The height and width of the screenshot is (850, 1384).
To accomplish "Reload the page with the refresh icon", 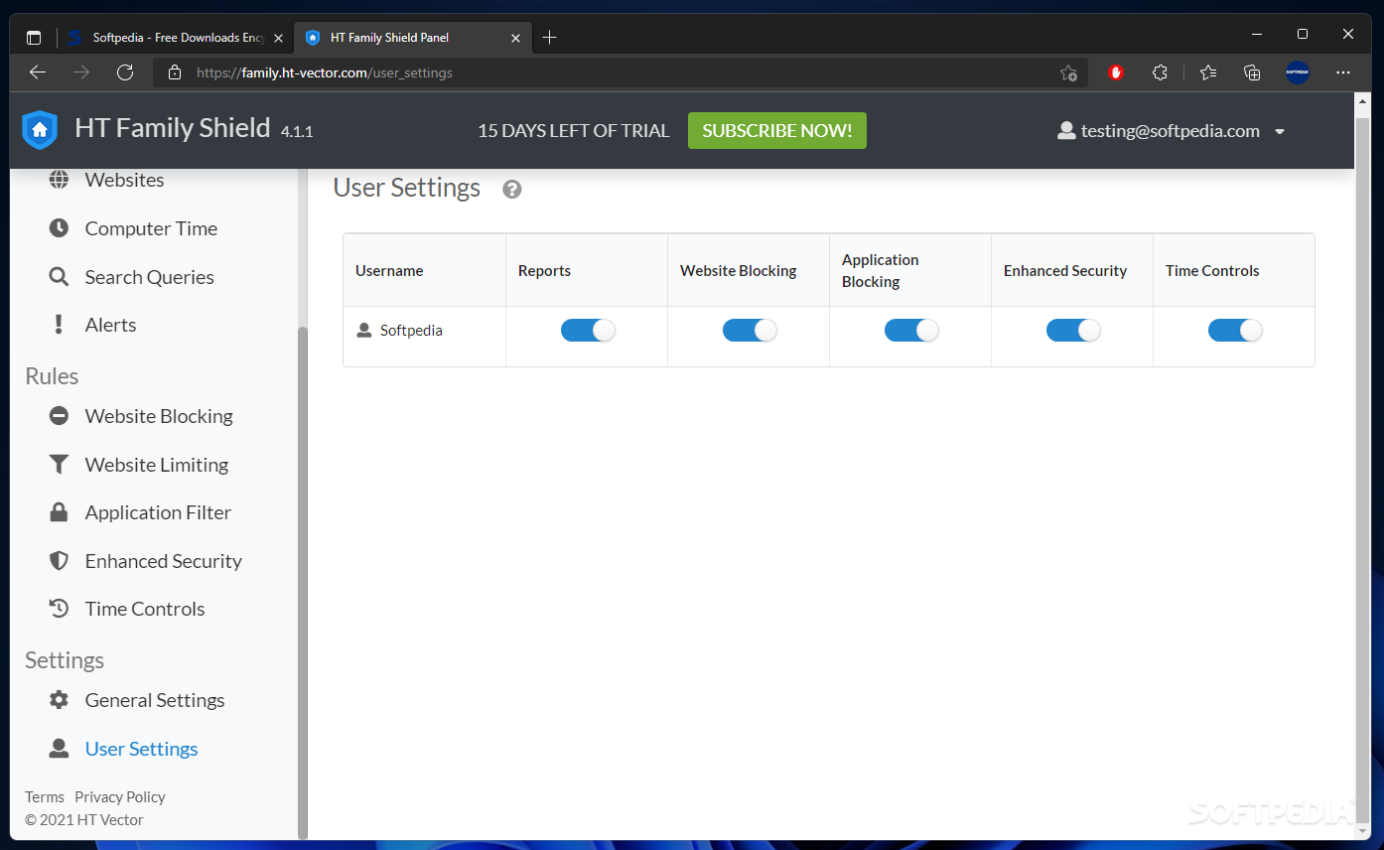I will point(125,72).
